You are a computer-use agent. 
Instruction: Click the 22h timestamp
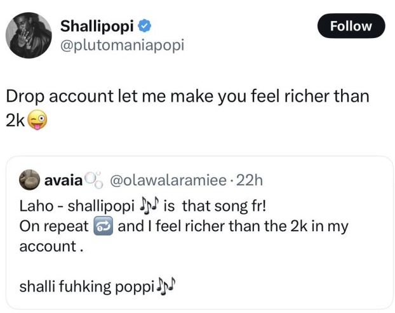[x=249, y=180]
